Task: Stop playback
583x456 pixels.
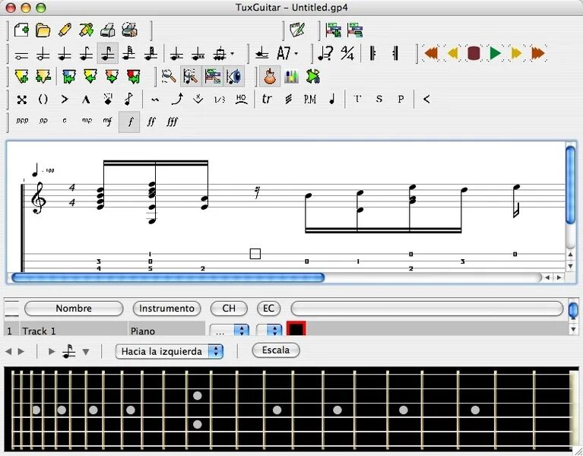Action: 474,53
